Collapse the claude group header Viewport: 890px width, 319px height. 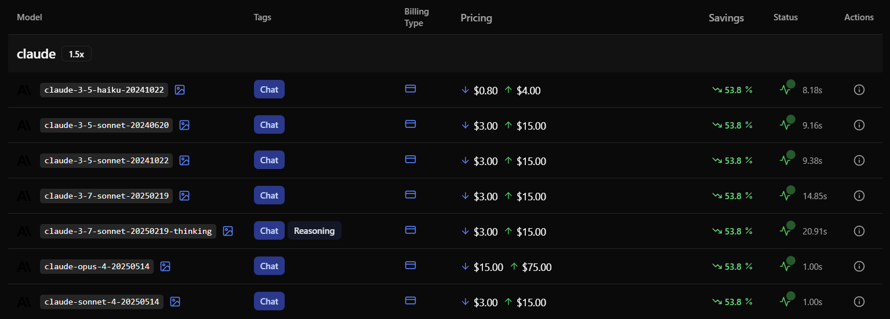[36, 54]
